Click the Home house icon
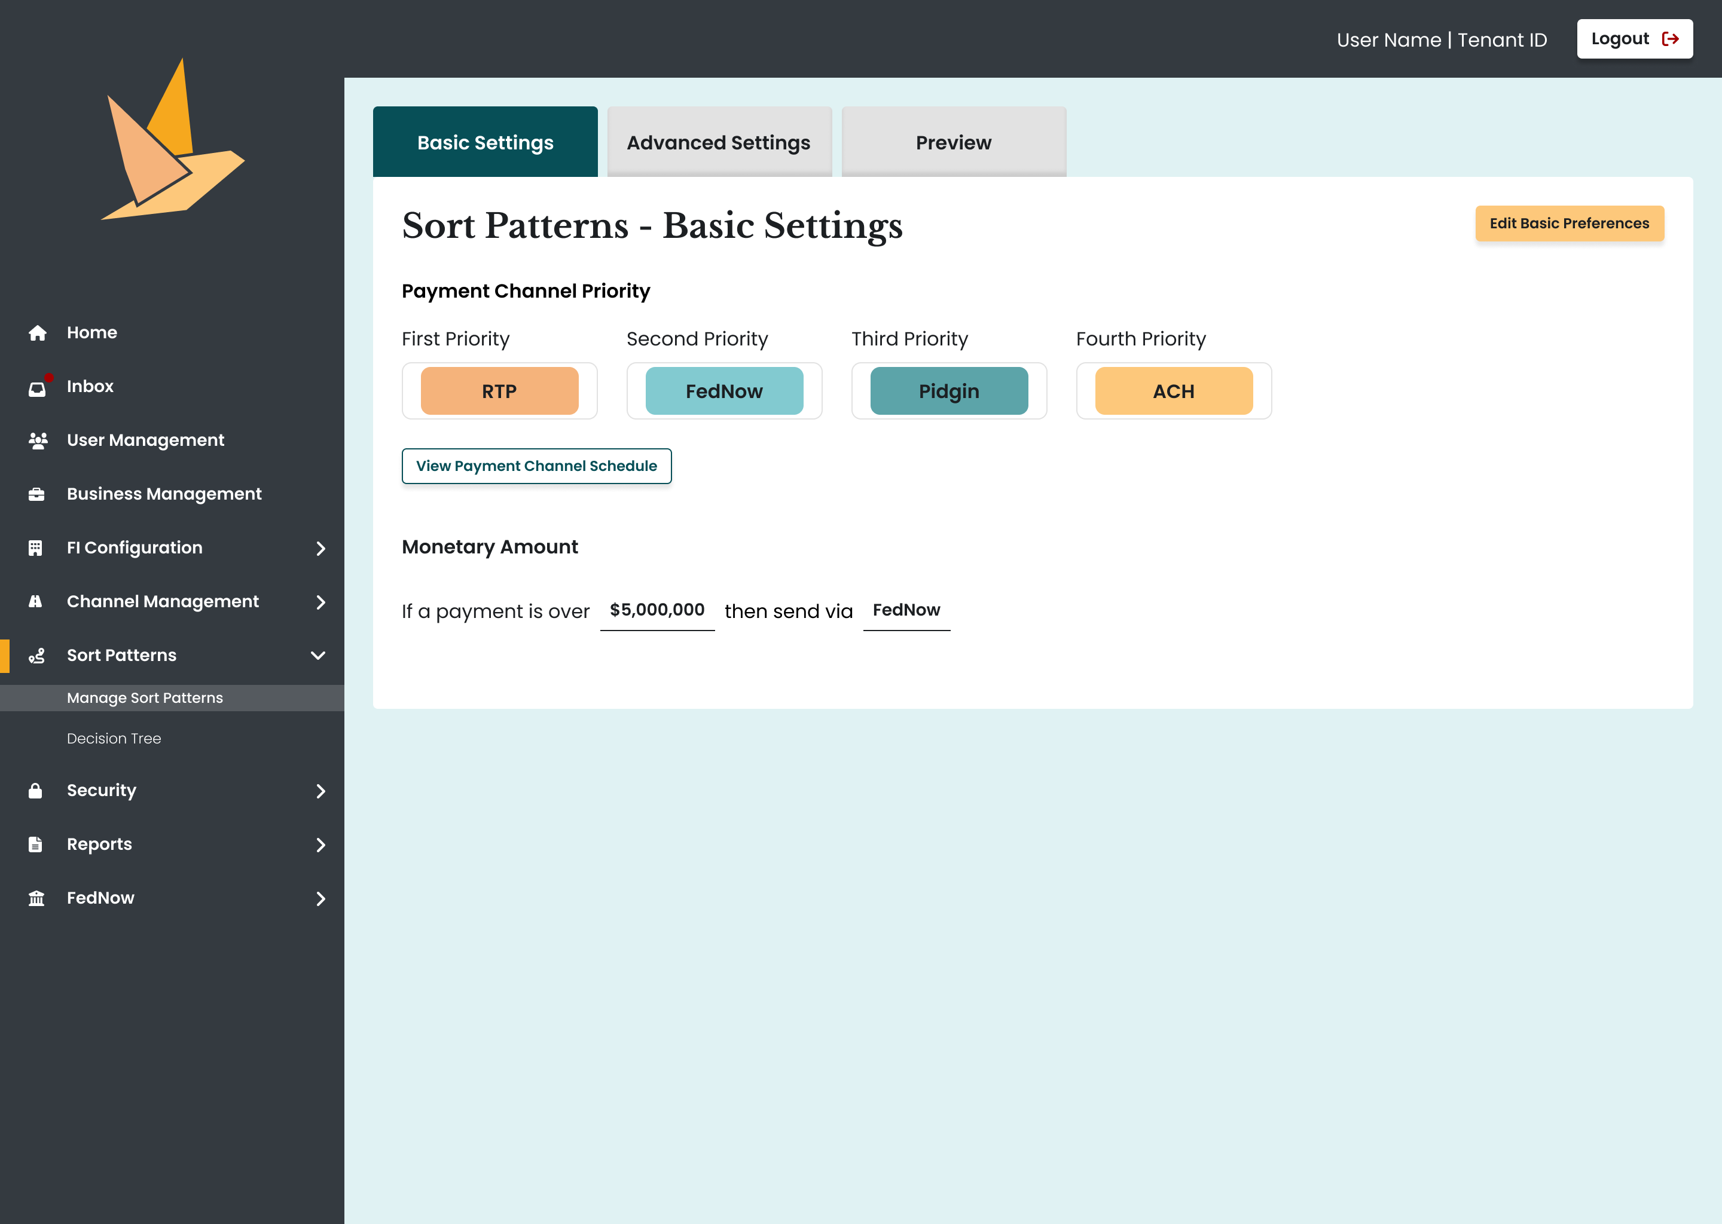Viewport: 1722px width, 1224px height. coord(37,333)
